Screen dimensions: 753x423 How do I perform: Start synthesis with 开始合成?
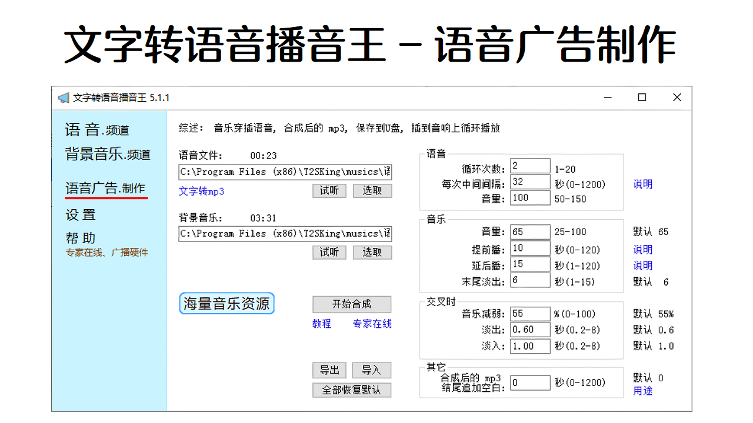coord(352,304)
